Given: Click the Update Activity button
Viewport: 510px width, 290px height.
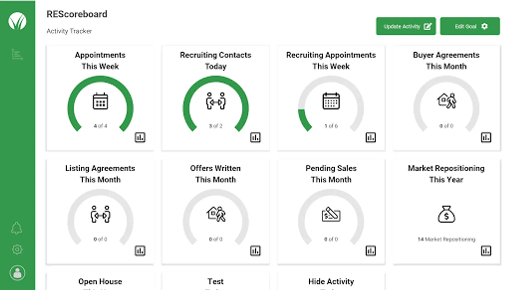Looking at the screenshot, I should point(406,26).
